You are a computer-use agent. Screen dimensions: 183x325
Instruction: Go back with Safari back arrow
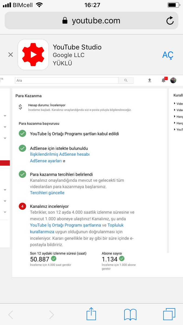point(11,315)
